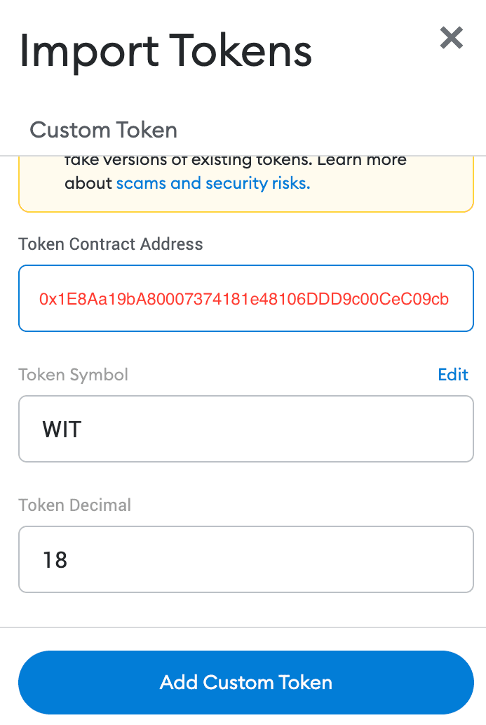
Task: Click the red 0x1E8A contract address text
Action: (244, 299)
